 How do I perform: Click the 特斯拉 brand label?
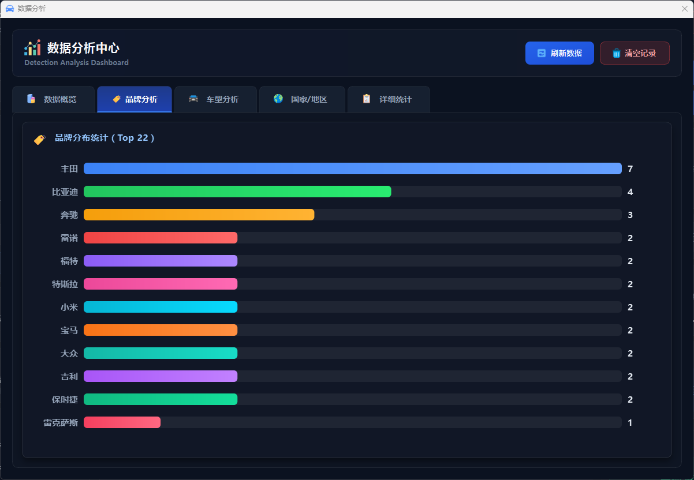pyautogui.click(x=65, y=284)
